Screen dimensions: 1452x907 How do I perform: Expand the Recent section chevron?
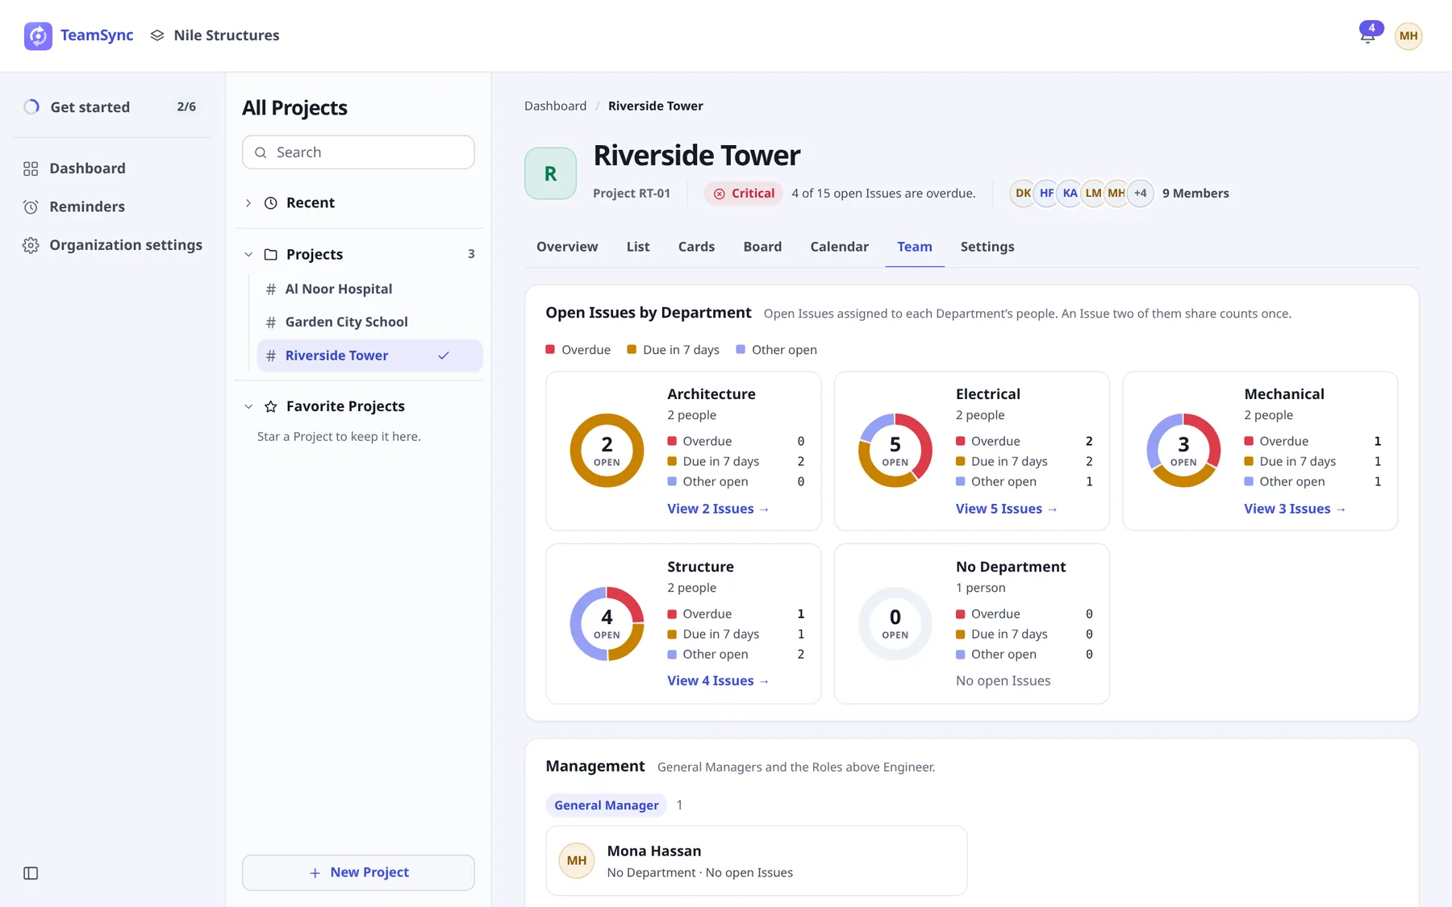pyautogui.click(x=248, y=203)
